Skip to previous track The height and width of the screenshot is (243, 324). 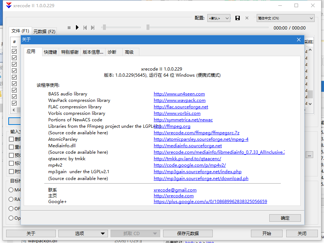[x=85, y=28]
